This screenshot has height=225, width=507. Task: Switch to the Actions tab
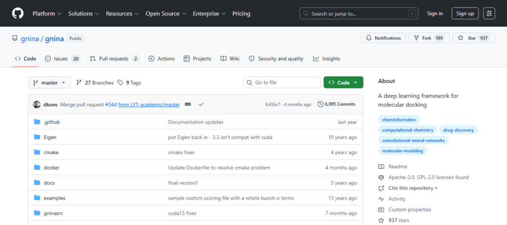[x=162, y=59]
